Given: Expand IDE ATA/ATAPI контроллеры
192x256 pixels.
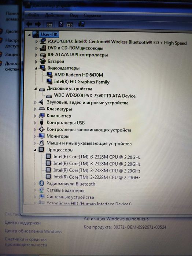Looking at the screenshot, I should (x=36, y=55).
